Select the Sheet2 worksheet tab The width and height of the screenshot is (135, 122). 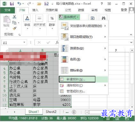(x=51, y=112)
